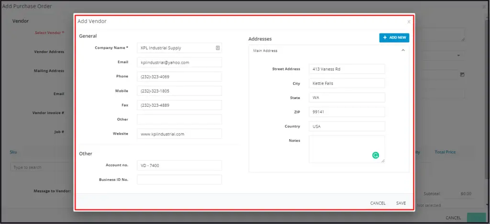This screenshot has height=224, width=490.
Task: Click the Fax field (232)-323-4889
Action: [x=179, y=105]
